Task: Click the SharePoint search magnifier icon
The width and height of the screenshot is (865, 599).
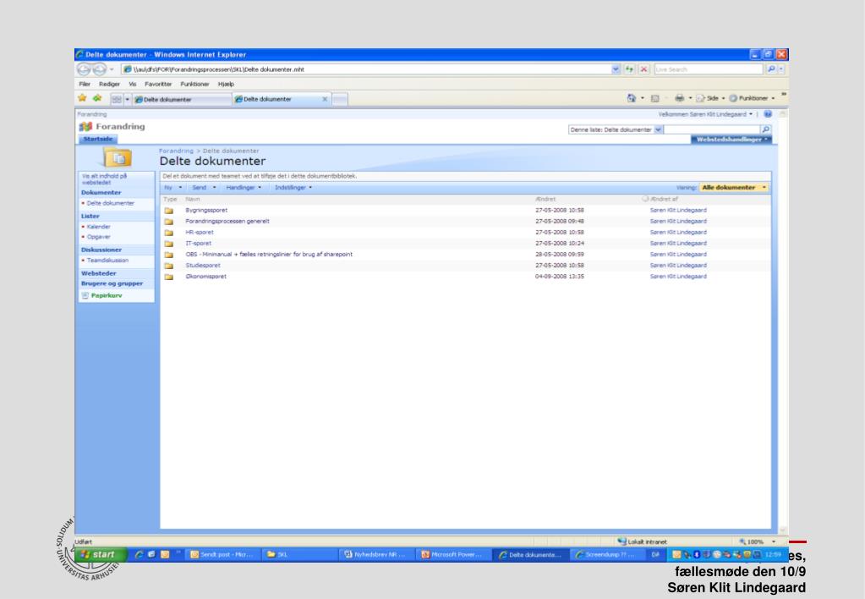Action: tap(766, 129)
